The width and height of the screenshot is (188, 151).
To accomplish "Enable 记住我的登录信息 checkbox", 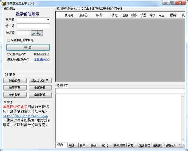I will (8, 40).
